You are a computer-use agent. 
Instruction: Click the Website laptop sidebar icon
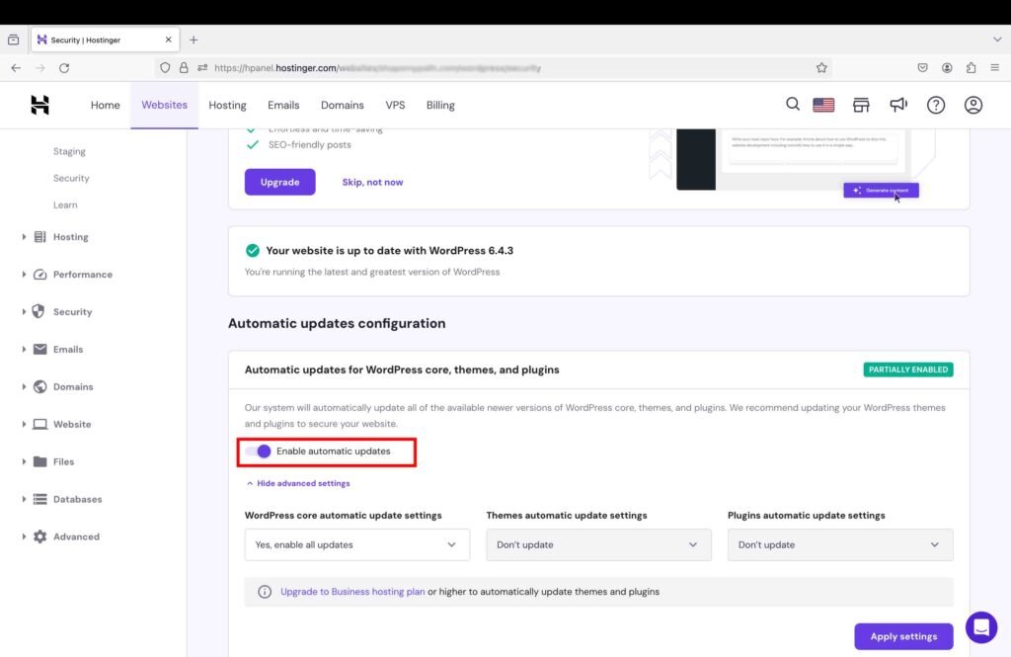[x=39, y=424]
